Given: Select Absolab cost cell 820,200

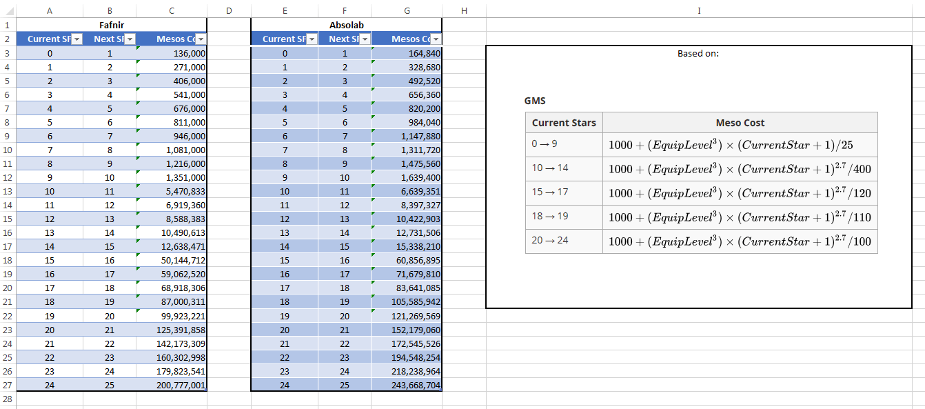Looking at the screenshot, I should (x=407, y=108).
